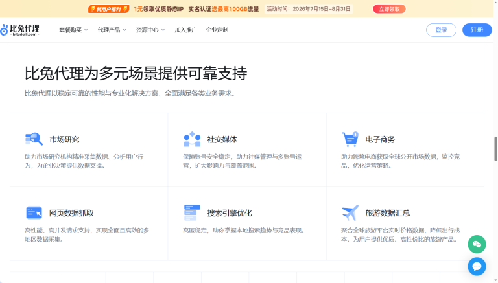
Task: Click the description starting 助力市场研究机构
Action: tap(84, 161)
